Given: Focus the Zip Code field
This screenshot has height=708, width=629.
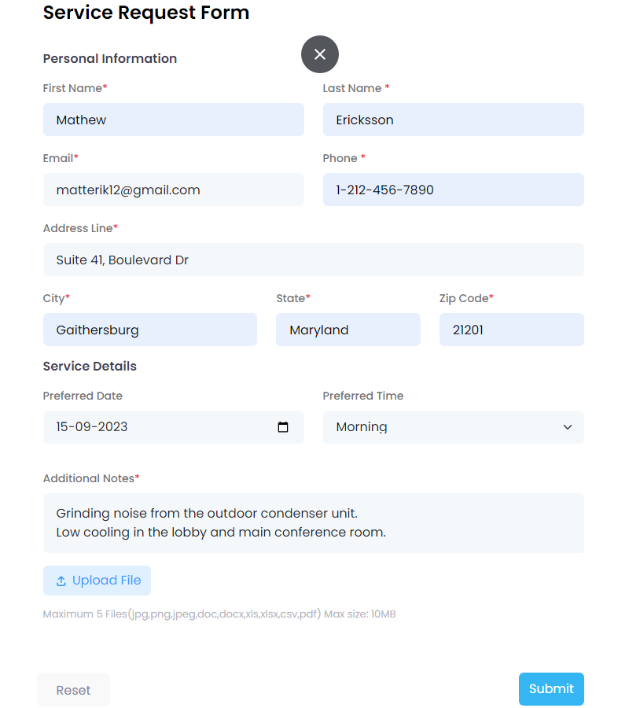Looking at the screenshot, I should pos(511,330).
